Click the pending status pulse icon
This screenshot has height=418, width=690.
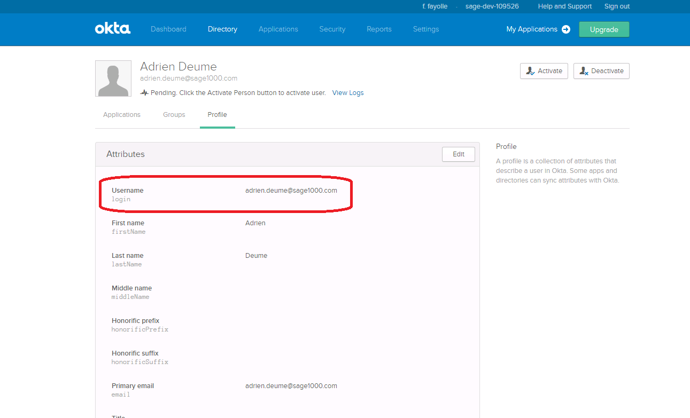(x=144, y=92)
